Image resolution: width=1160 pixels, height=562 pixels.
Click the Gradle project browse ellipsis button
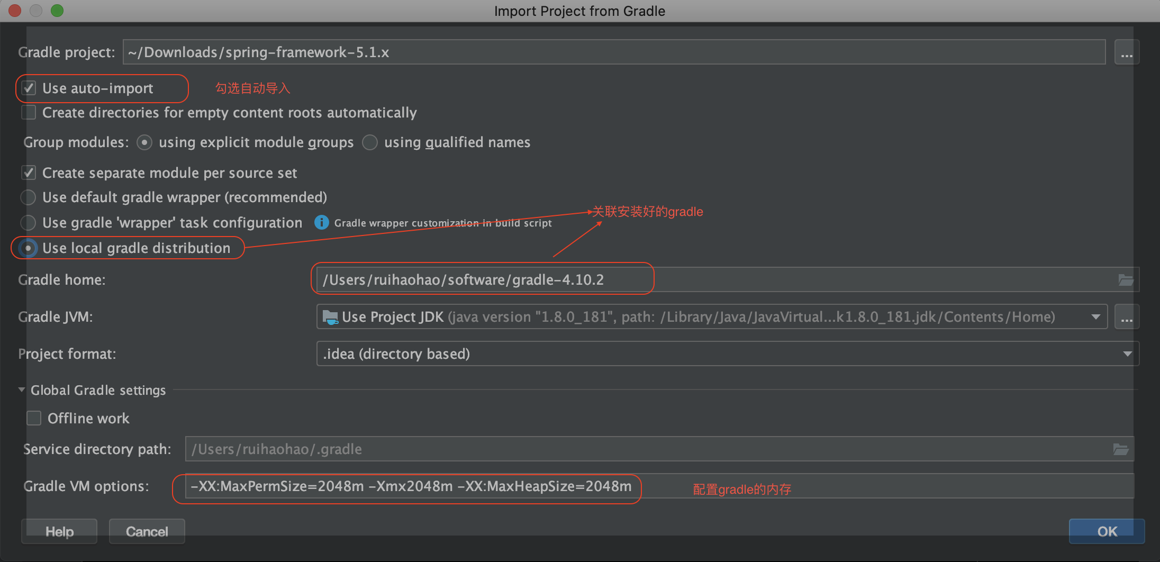pyautogui.click(x=1127, y=52)
